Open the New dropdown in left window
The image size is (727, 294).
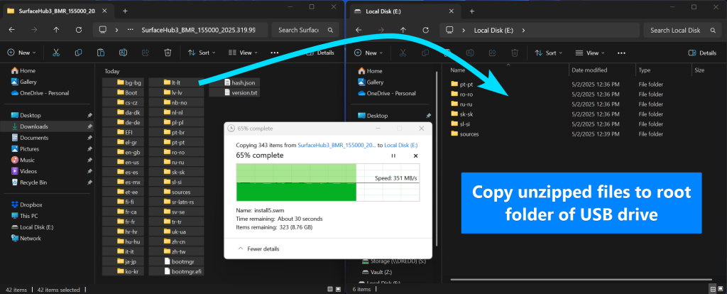[22, 53]
